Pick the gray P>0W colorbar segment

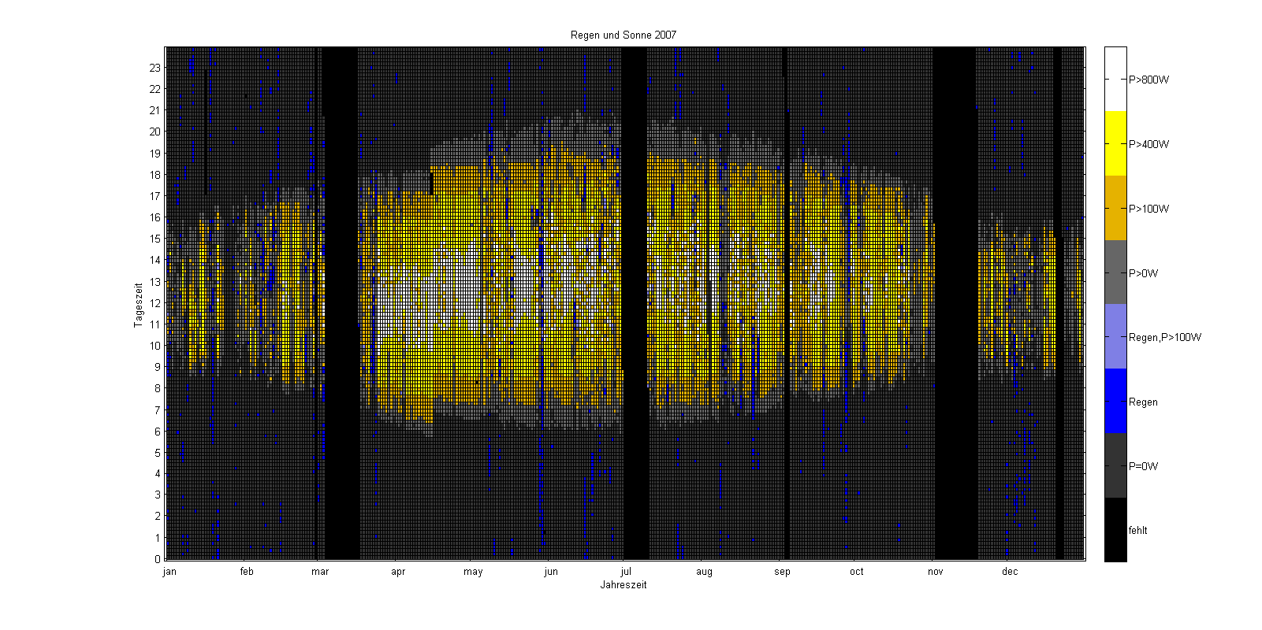tap(1115, 272)
